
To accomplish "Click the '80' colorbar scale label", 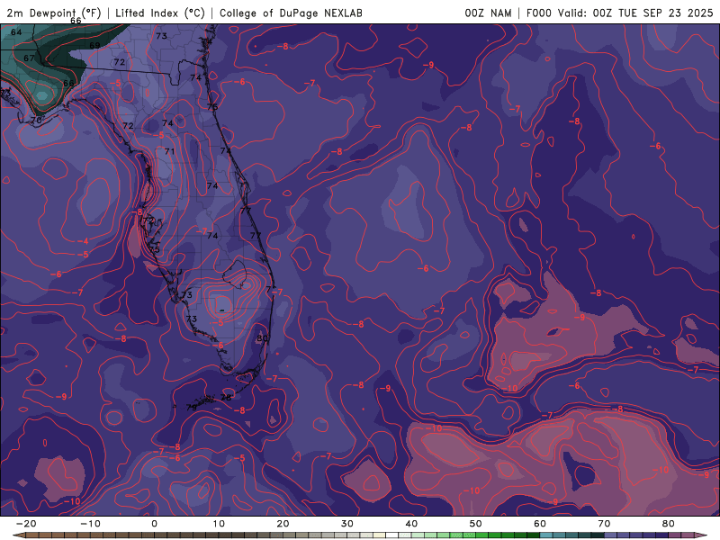I will click(669, 524).
